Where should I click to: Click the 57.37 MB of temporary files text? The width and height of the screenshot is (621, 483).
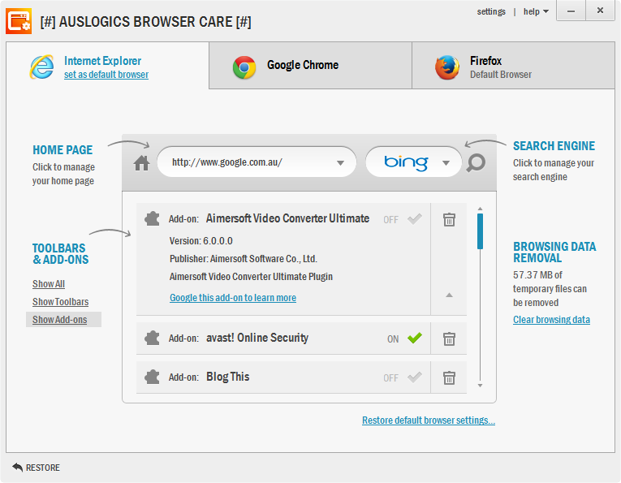click(550, 289)
